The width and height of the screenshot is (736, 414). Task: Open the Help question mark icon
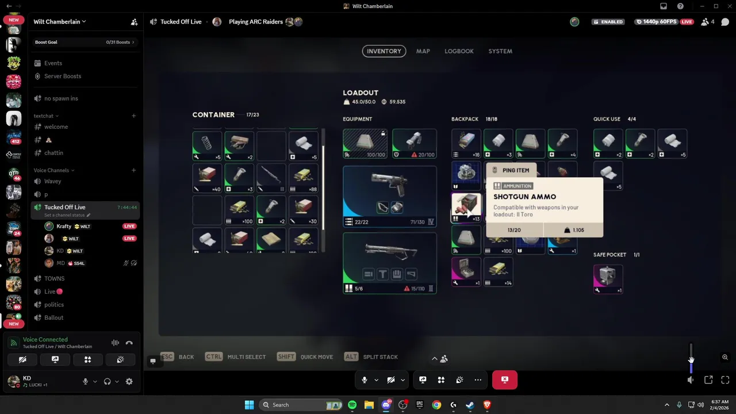coord(681,6)
